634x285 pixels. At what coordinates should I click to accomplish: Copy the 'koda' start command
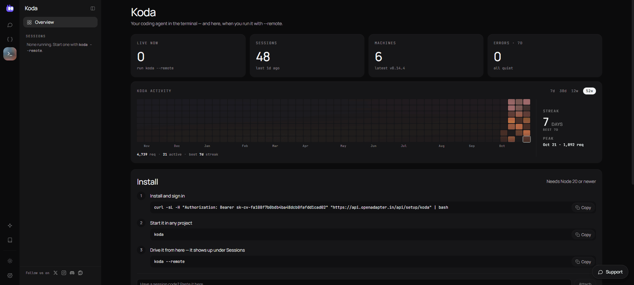coord(583,235)
